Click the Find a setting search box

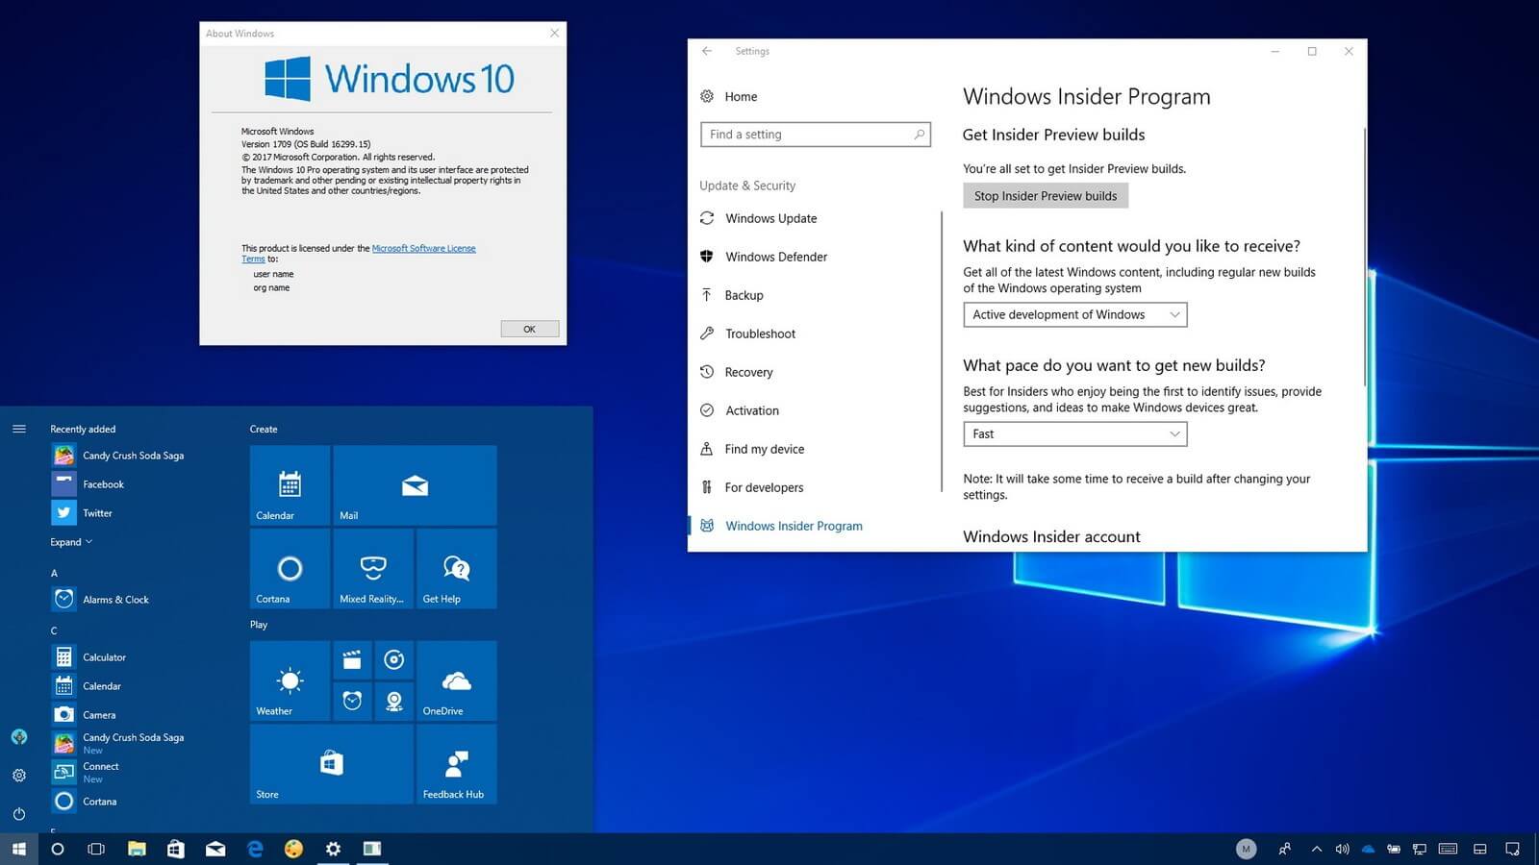808,135
